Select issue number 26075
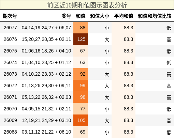The image size is (174, 138). coord(10,51)
